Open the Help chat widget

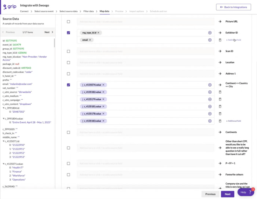246,192
